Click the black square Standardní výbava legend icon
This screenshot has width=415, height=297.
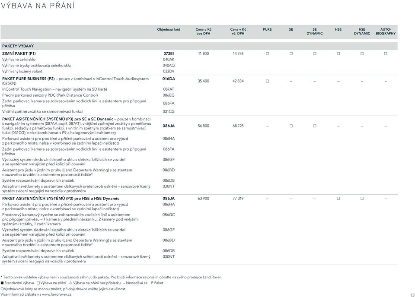2,283
